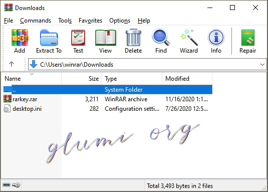Sort files by Size column header
Image resolution: width=268 pixels, height=192 pixels.
(82, 79)
